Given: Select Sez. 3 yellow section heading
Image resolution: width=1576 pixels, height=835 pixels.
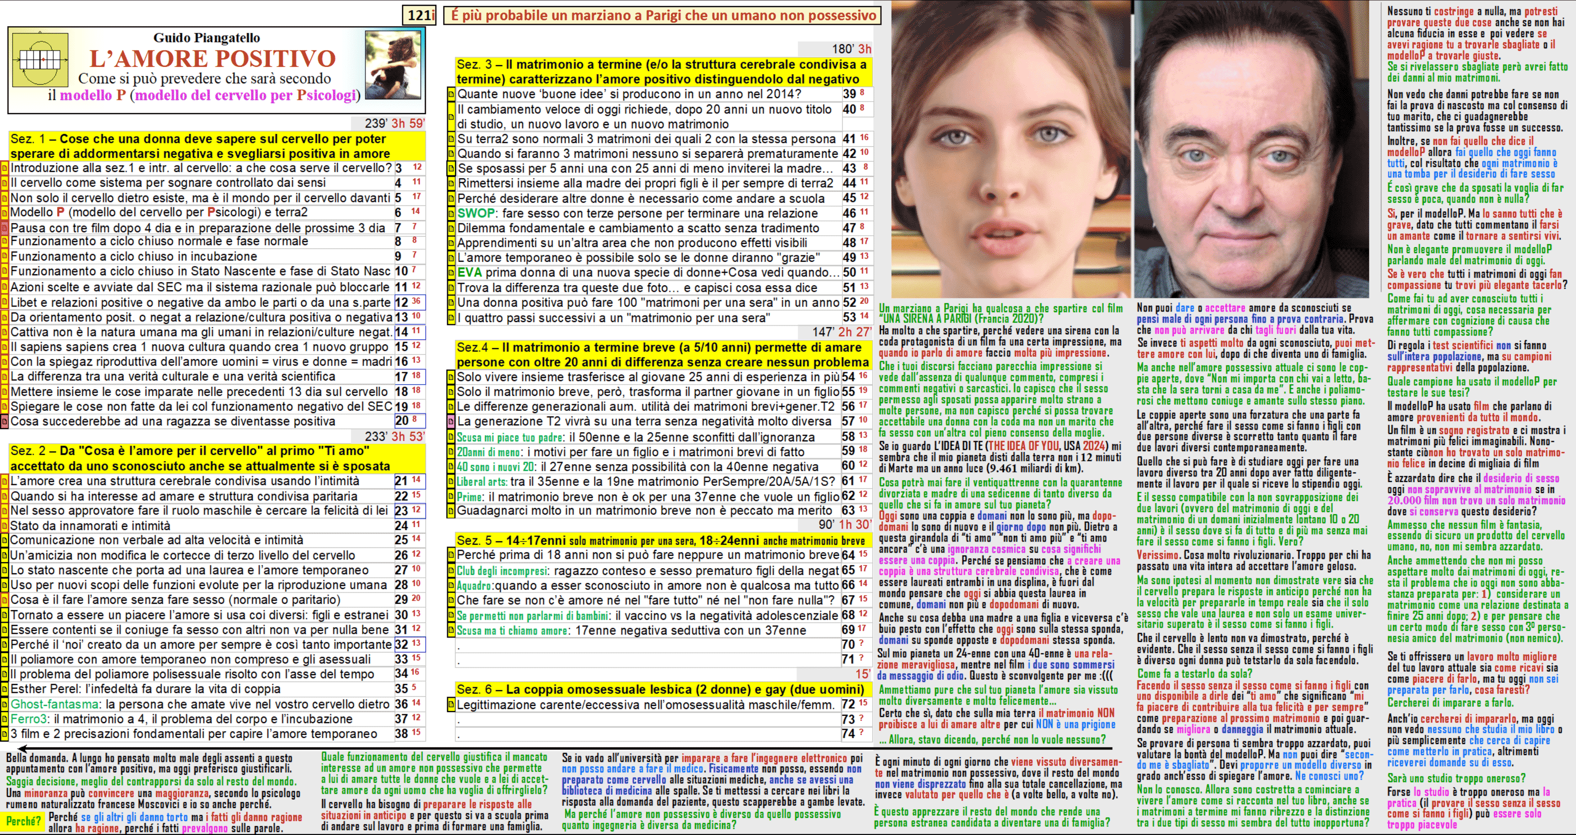Looking at the screenshot, I should (663, 71).
